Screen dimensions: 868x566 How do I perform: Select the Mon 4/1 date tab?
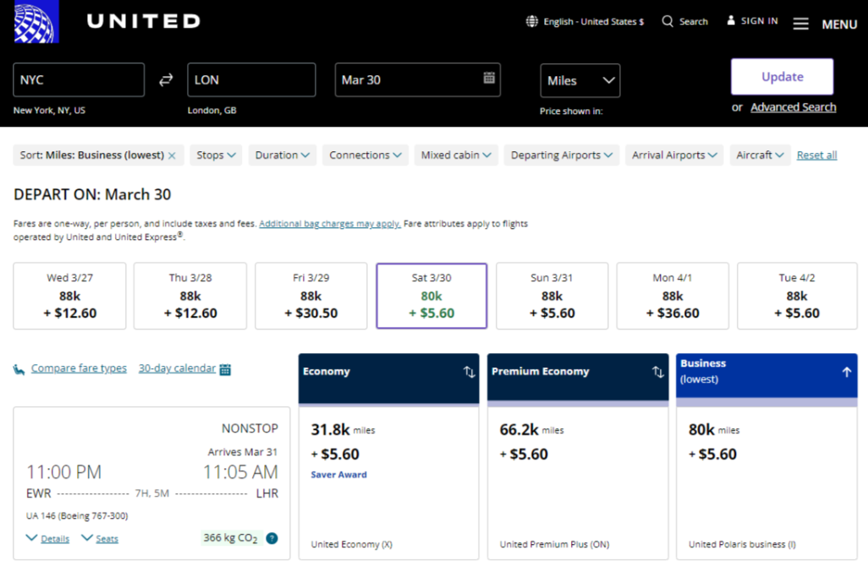[673, 296]
